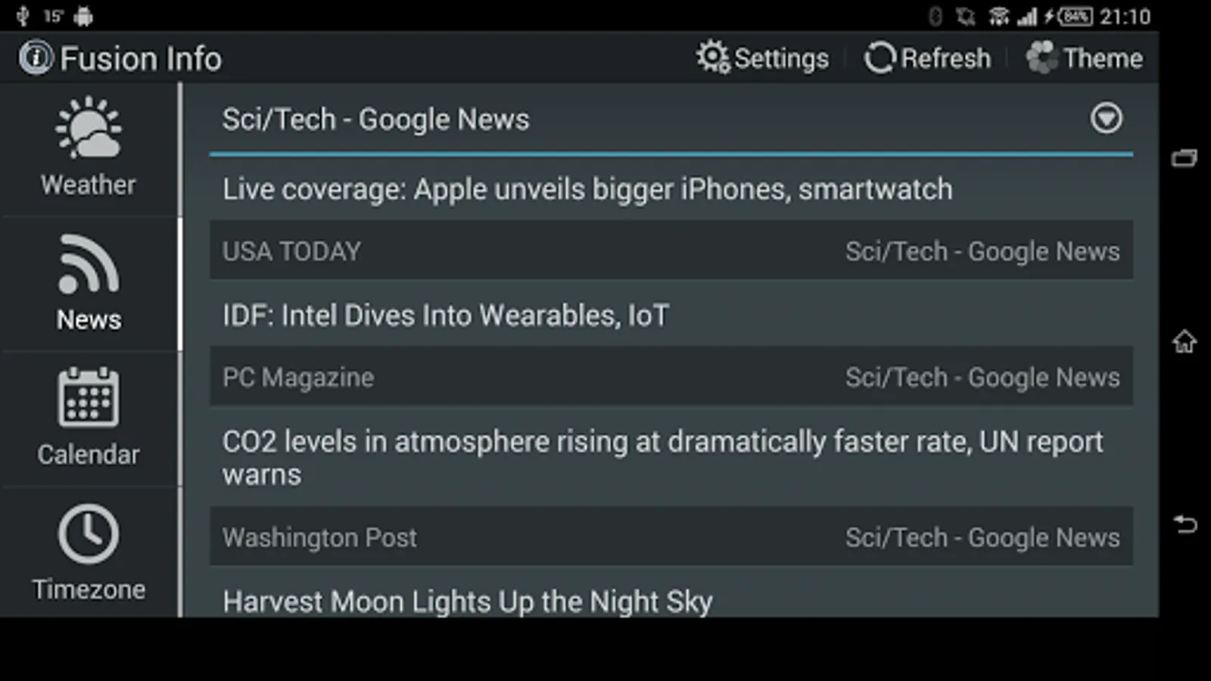Click the Settings gear icon
Viewport: 1211px width, 681px height.
[713, 57]
